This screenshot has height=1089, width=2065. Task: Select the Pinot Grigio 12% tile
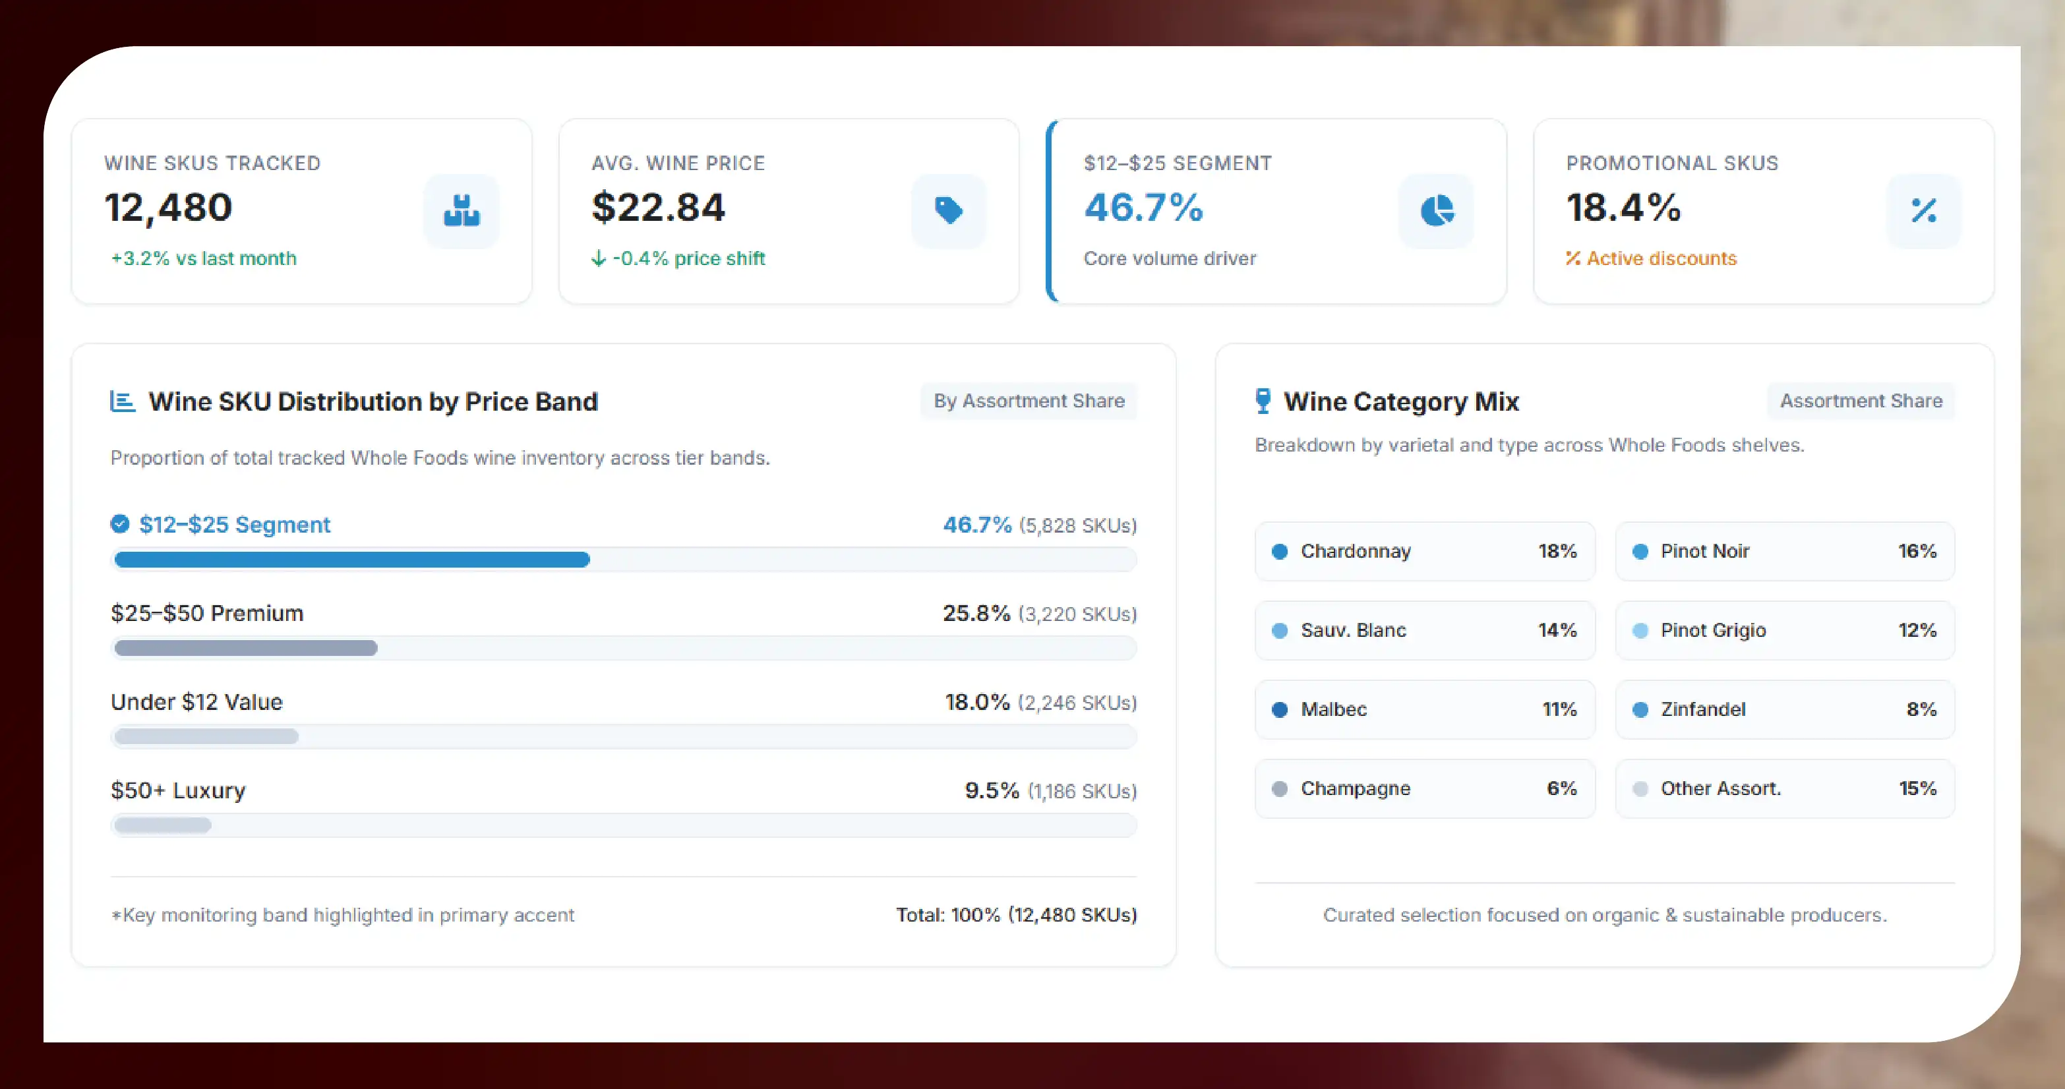(1785, 631)
